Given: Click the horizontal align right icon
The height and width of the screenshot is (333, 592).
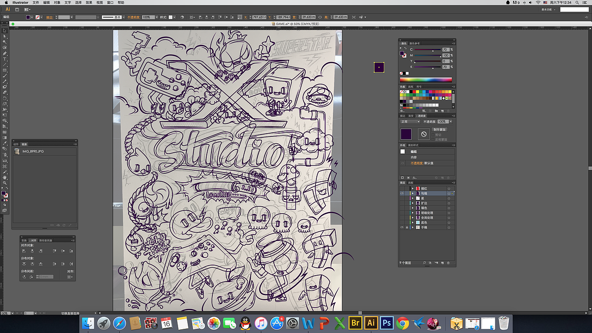Looking at the screenshot, I should (x=40, y=251).
